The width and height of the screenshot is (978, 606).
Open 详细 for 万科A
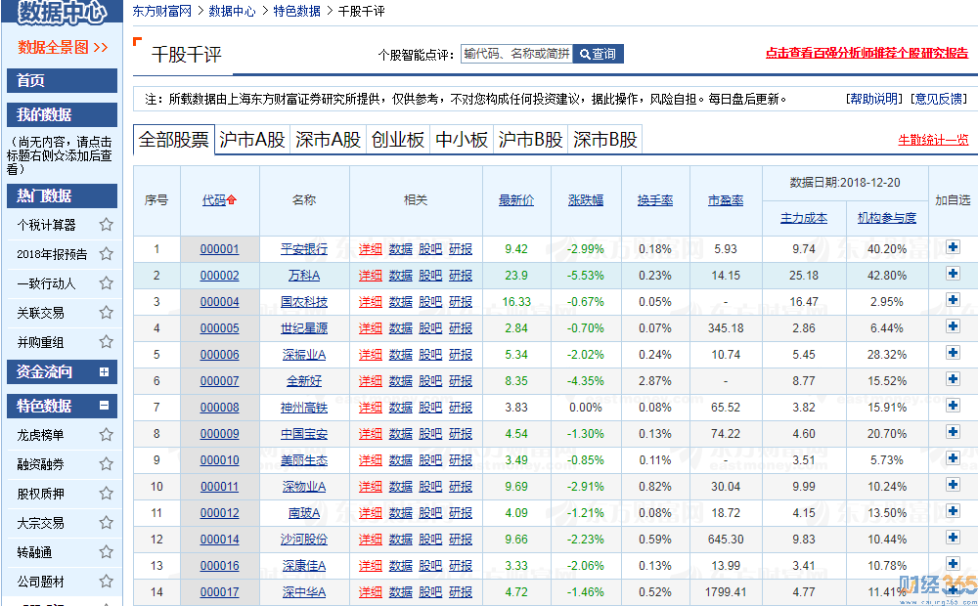click(371, 276)
